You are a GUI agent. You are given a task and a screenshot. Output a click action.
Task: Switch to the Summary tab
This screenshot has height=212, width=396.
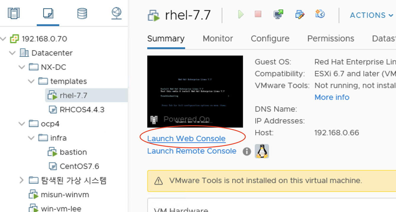(166, 39)
